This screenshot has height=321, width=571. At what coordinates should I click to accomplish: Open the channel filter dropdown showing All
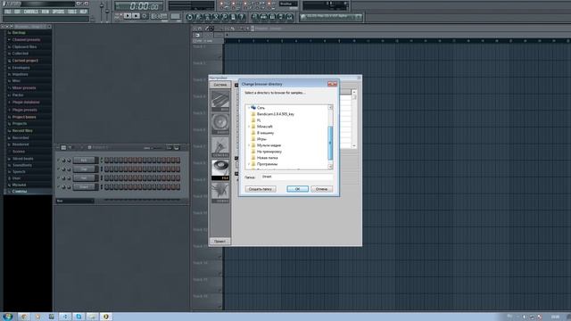coord(75,201)
